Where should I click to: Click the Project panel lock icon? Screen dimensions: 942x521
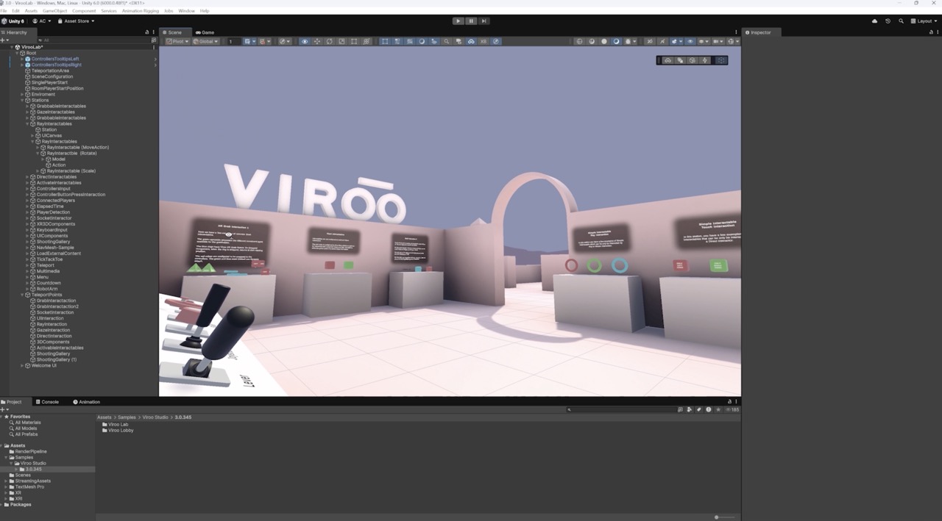pyautogui.click(x=729, y=401)
